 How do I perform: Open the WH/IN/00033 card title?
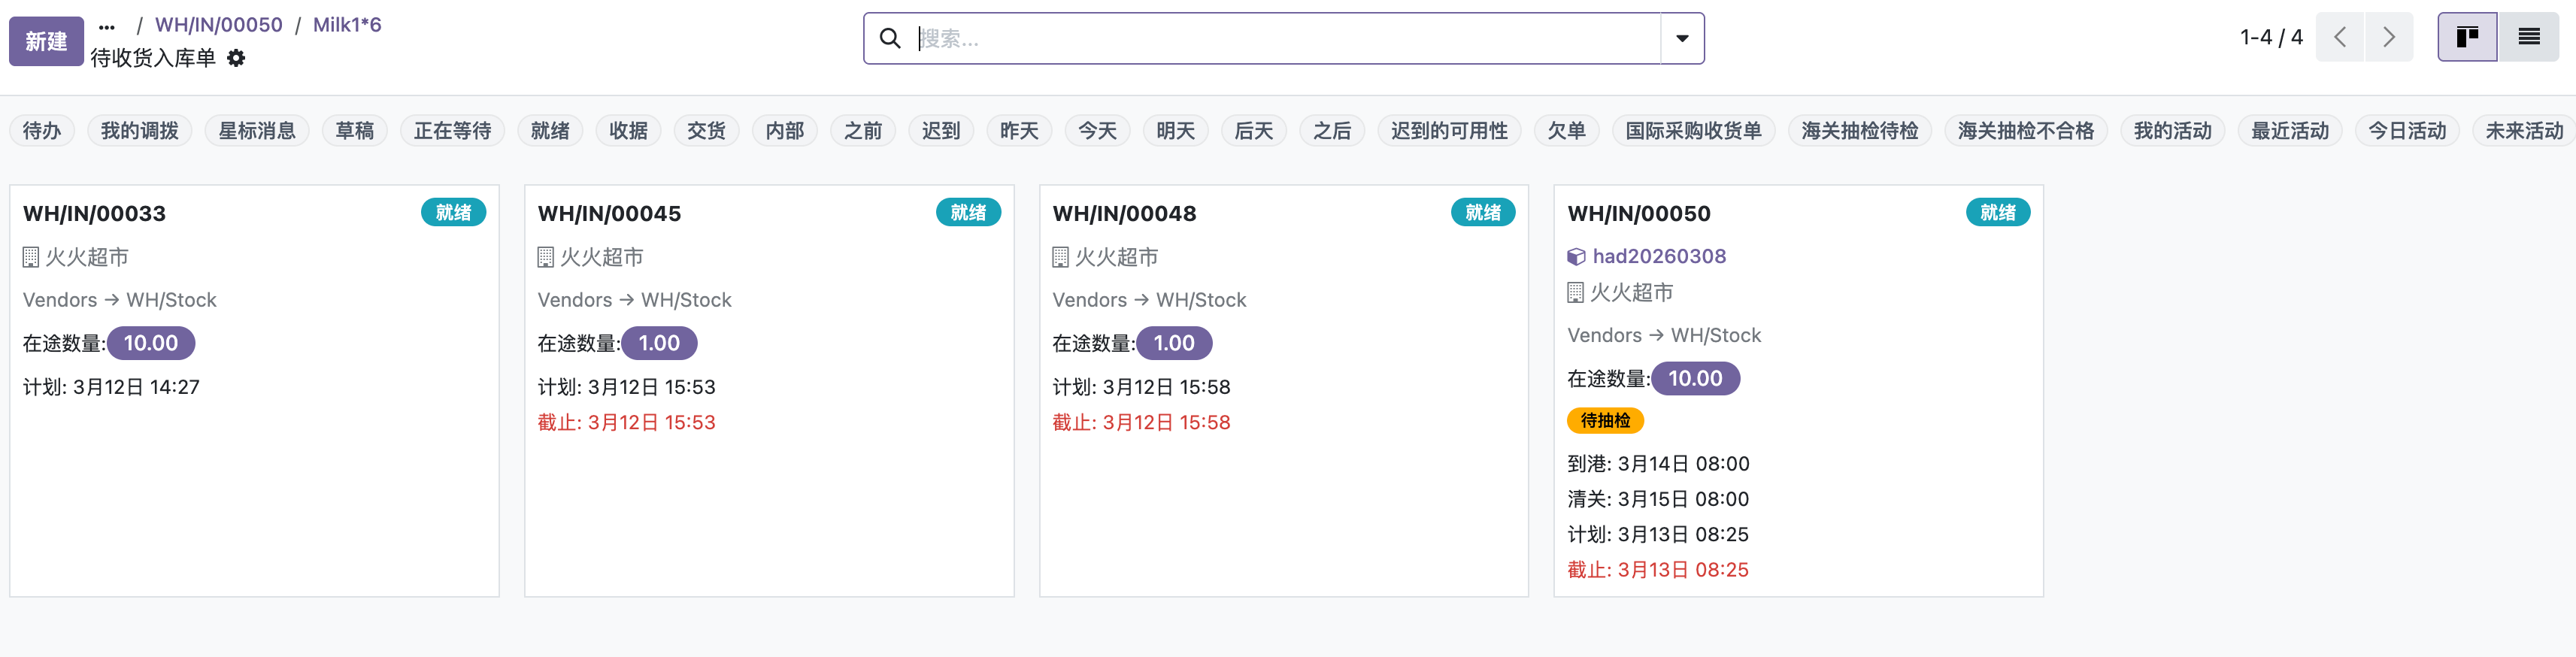(x=95, y=214)
